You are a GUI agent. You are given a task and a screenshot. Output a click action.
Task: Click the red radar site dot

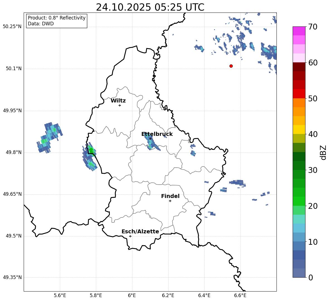(231, 66)
